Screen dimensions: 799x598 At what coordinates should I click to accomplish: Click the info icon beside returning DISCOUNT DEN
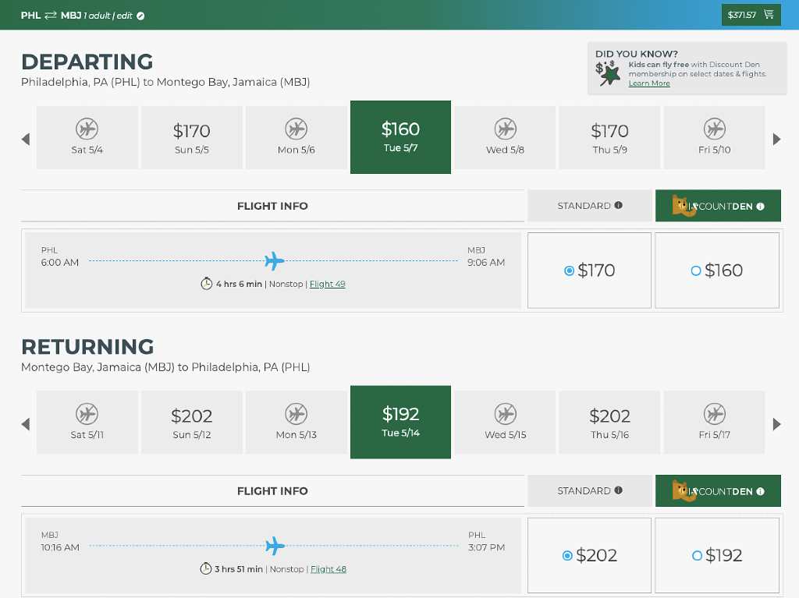pyautogui.click(x=760, y=491)
